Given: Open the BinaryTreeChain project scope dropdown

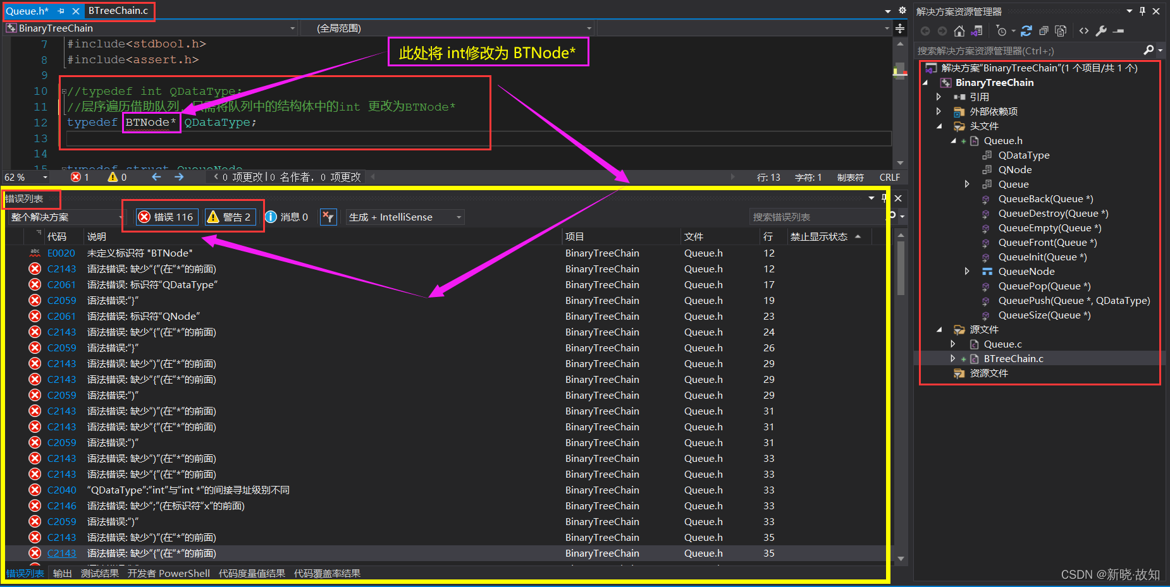Looking at the screenshot, I should click(x=151, y=28).
